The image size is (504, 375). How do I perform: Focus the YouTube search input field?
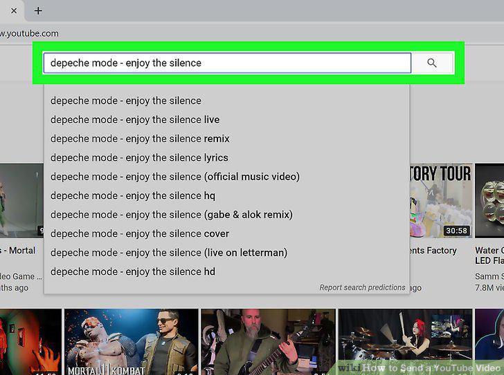tap(227, 63)
